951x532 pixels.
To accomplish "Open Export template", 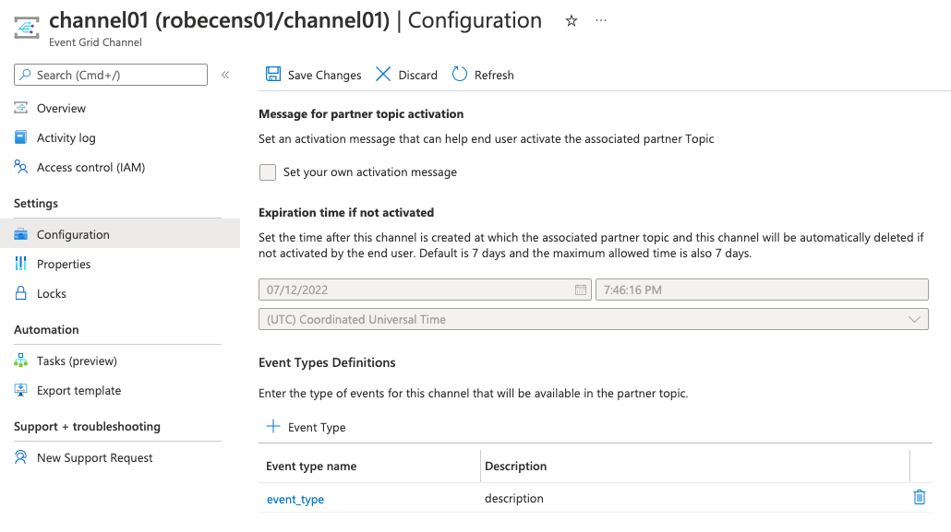I will coord(78,390).
